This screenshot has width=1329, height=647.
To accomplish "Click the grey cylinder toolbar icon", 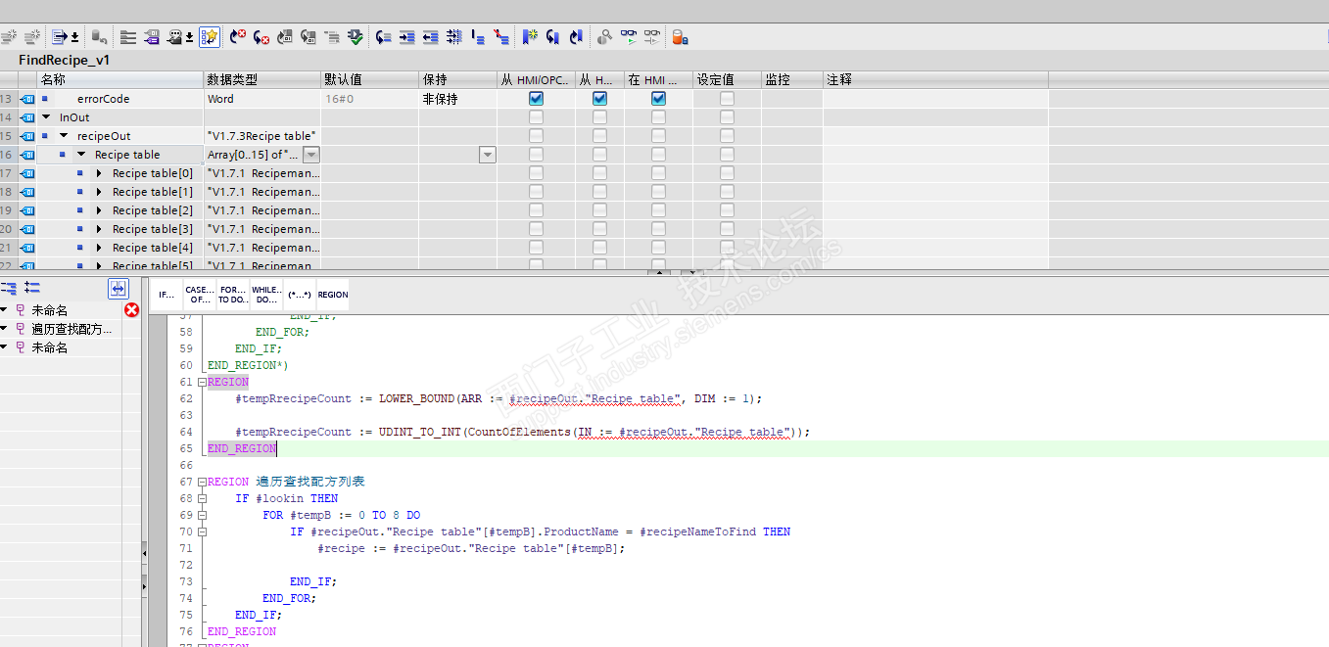I will (x=99, y=37).
